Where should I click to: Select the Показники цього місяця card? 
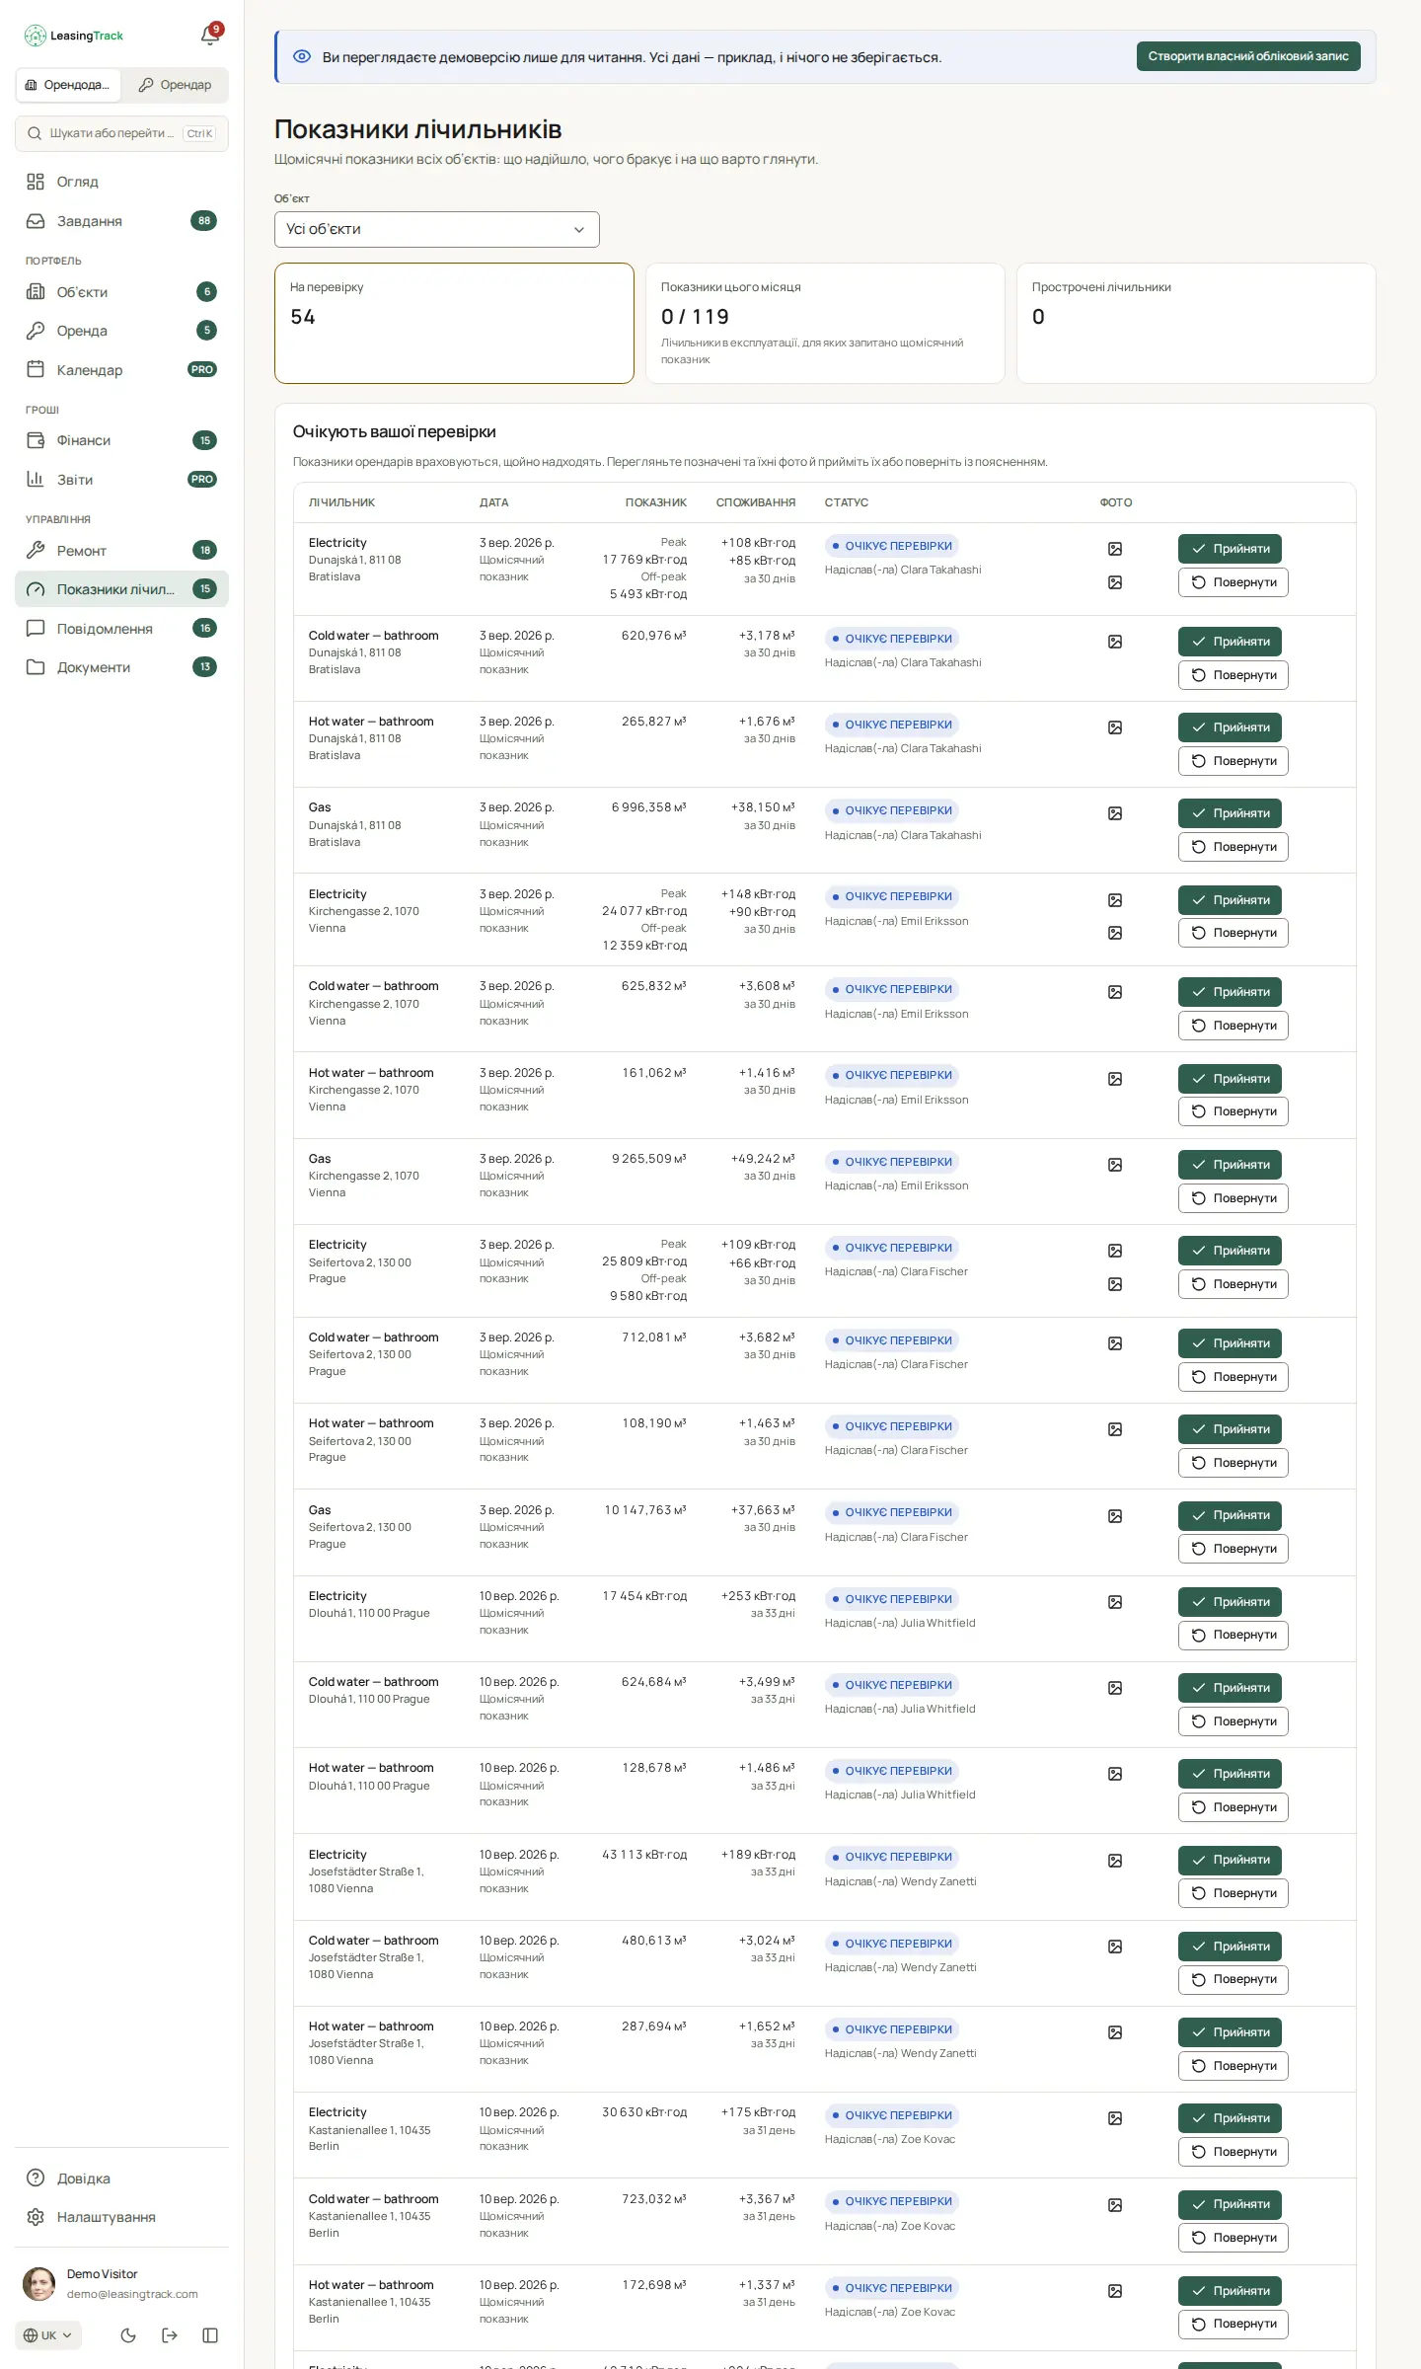[x=825, y=323]
